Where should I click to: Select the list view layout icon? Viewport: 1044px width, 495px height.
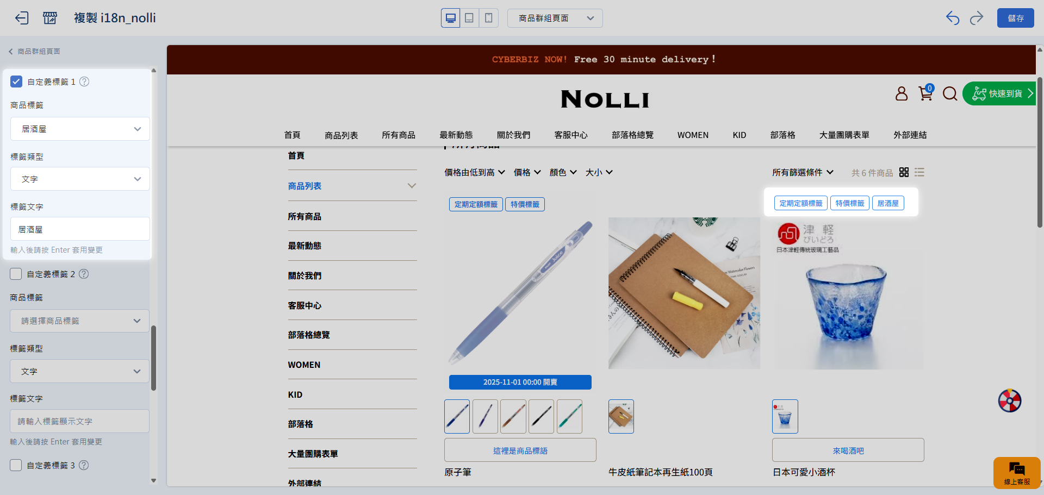pos(919,172)
